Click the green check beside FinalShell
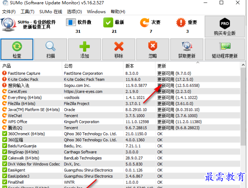The width and height of the screenshot is (248, 188). click(x=5, y=182)
